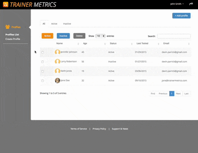The width and height of the screenshot is (198, 153).
Task: Select page 1 in pagination
Action: [x=172, y=93]
